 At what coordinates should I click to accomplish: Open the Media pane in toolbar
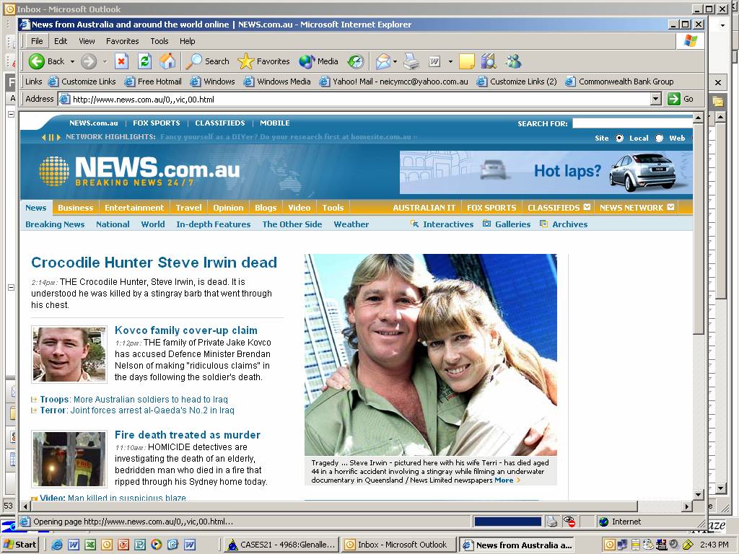point(318,61)
